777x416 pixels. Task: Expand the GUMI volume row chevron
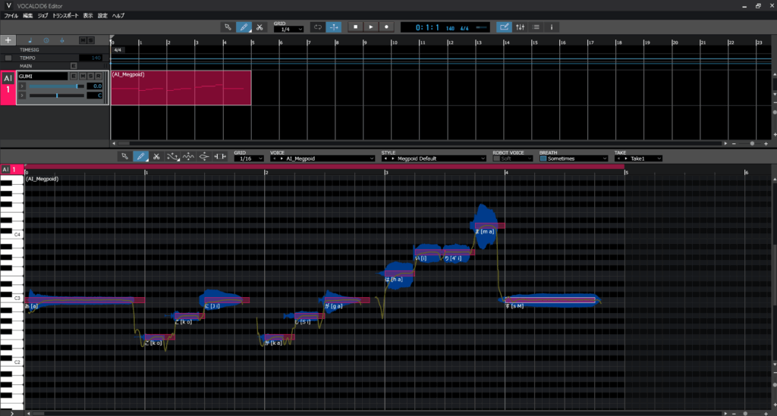click(22, 86)
